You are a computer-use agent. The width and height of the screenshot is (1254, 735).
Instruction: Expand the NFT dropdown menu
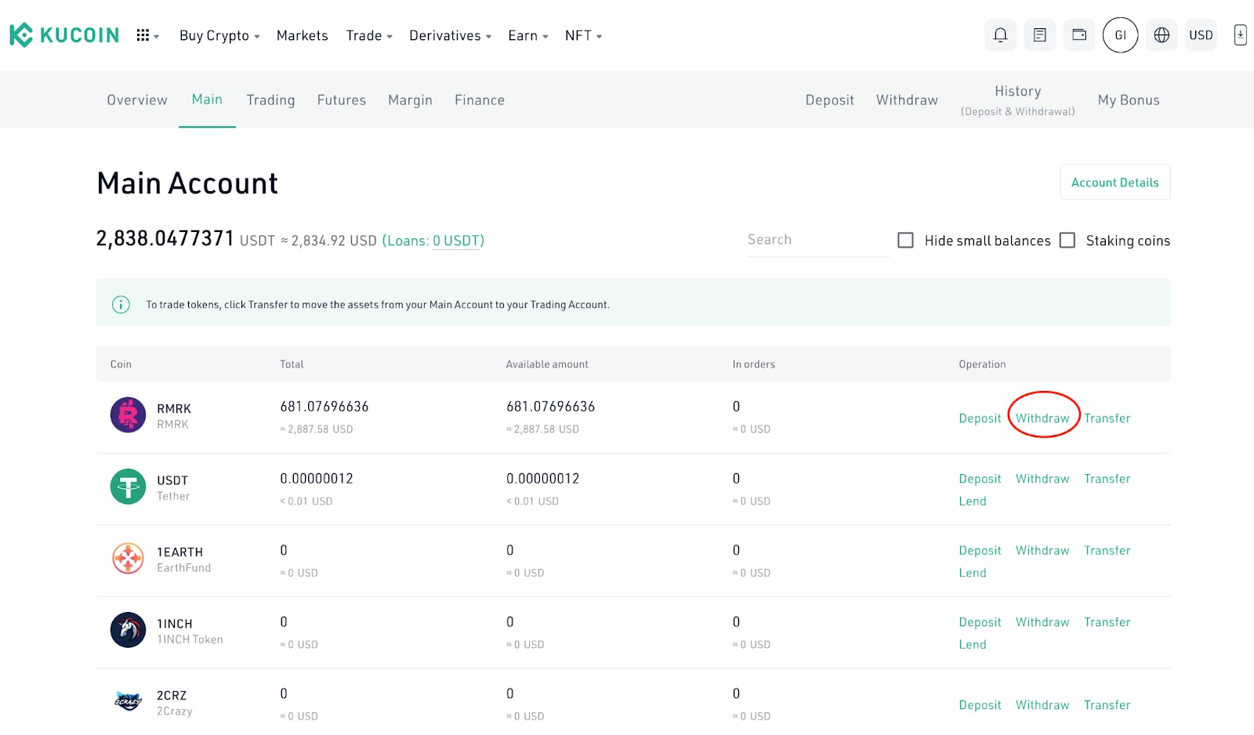583,35
